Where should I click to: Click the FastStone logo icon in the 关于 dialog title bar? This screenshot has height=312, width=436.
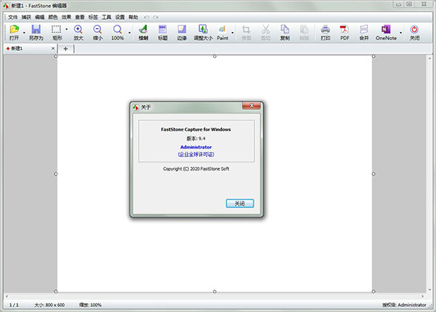[x=136, y=107]
